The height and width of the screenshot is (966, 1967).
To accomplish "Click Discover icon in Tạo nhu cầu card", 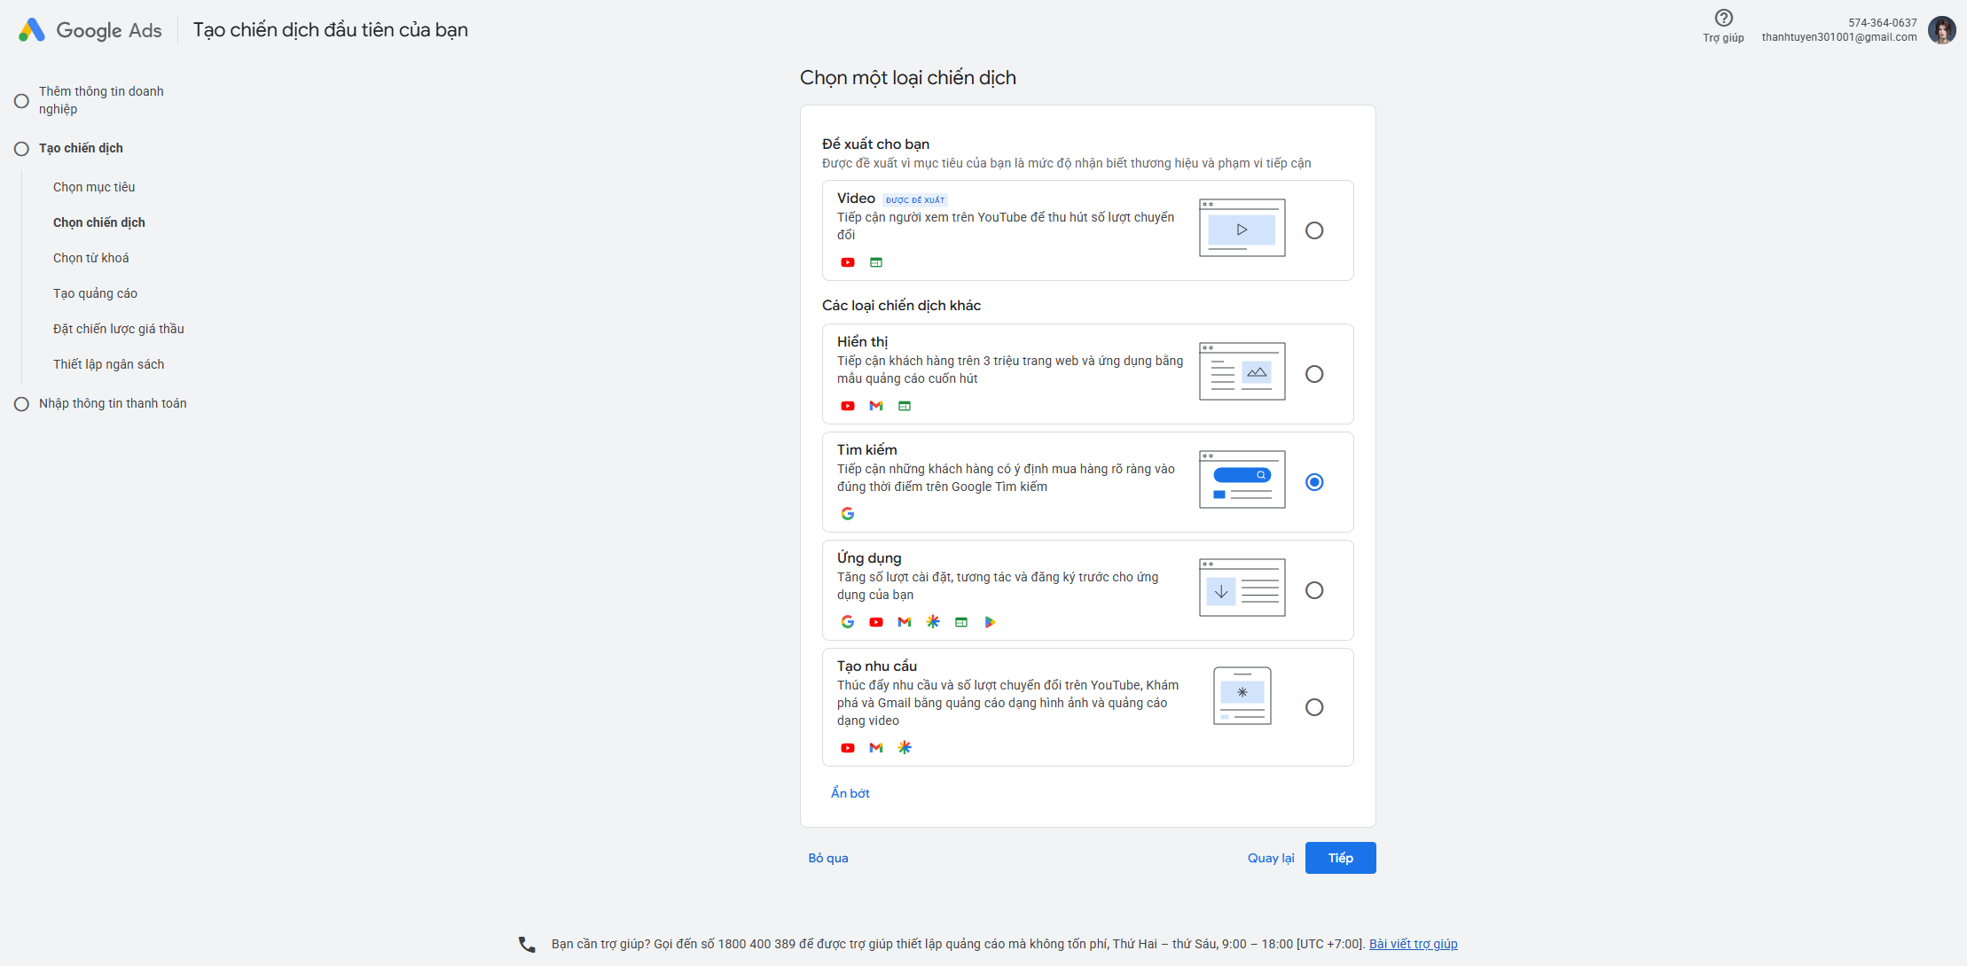I will click(905, 748).
